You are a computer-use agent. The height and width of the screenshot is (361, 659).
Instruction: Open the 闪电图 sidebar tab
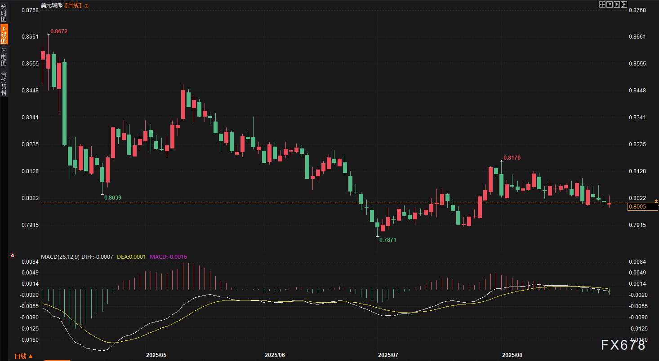click(x=4, y=56)
